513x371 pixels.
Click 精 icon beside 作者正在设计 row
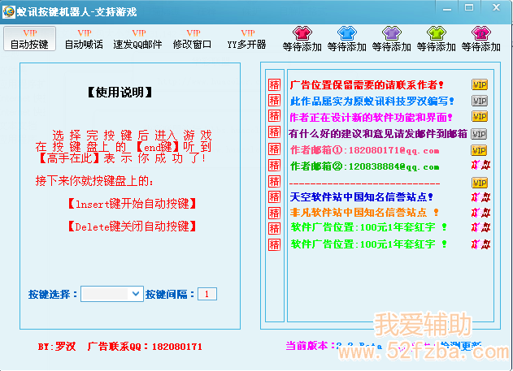point(274,116)
